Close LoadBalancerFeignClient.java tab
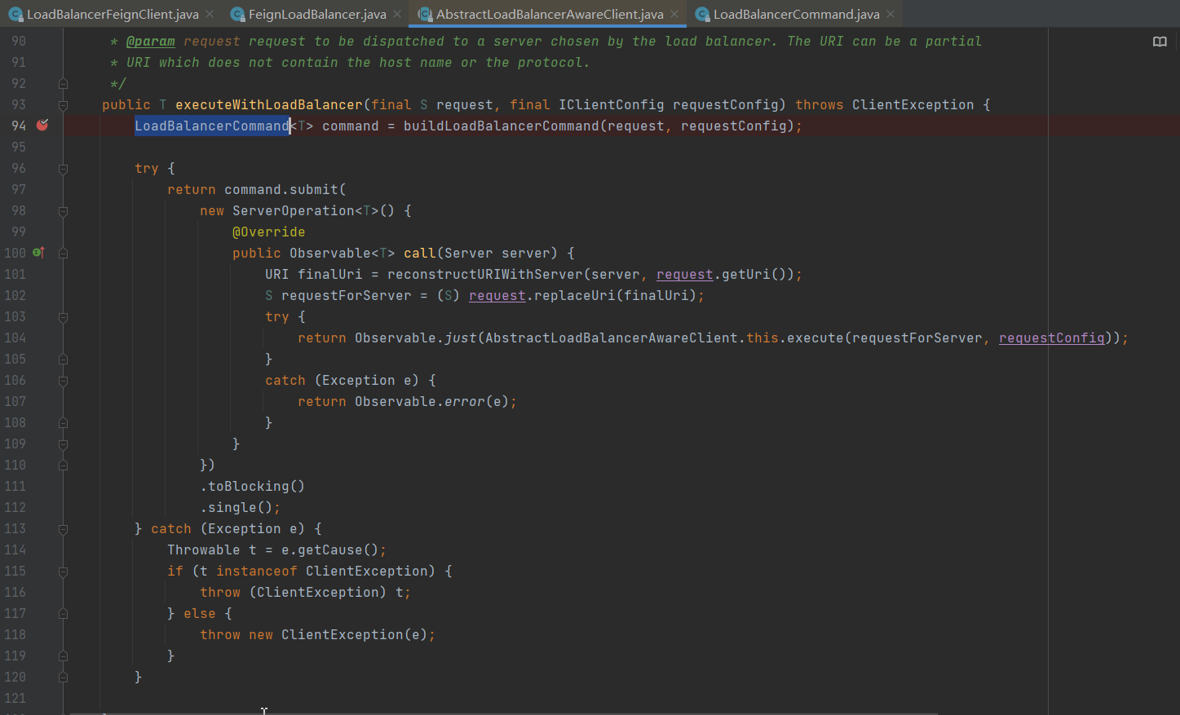This screenshot has width=1180, height=715. [210, 14]
